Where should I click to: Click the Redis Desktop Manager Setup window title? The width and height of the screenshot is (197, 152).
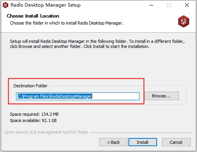point(45,5)
